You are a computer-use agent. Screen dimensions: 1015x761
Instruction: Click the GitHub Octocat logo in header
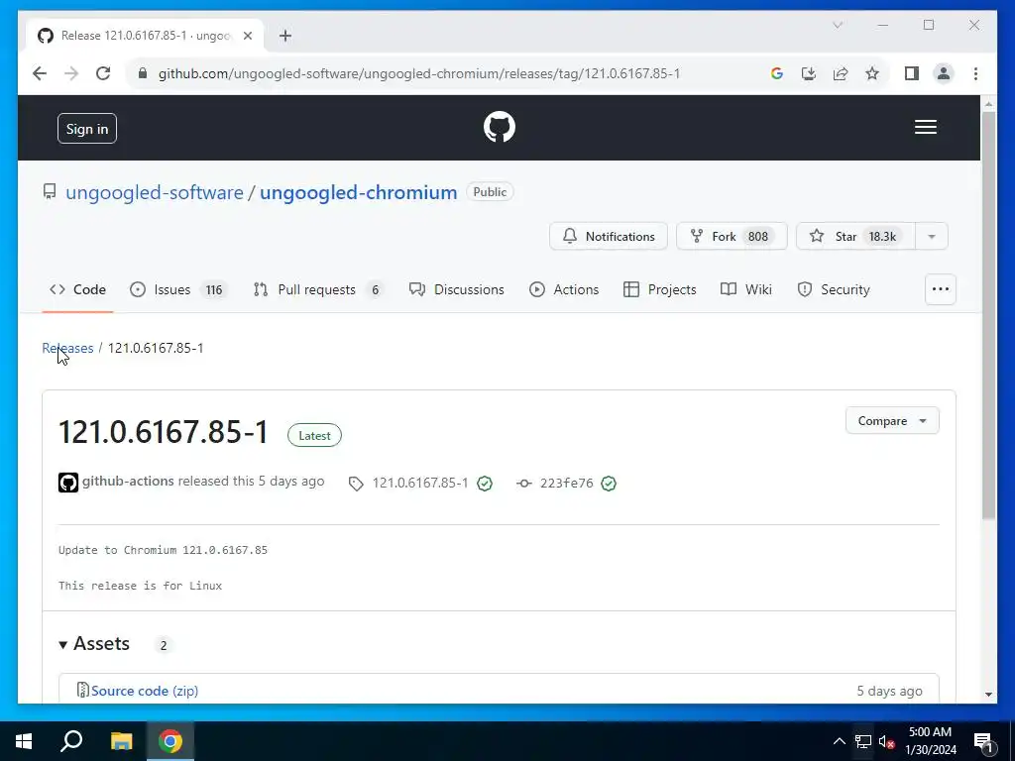(500, 127)
